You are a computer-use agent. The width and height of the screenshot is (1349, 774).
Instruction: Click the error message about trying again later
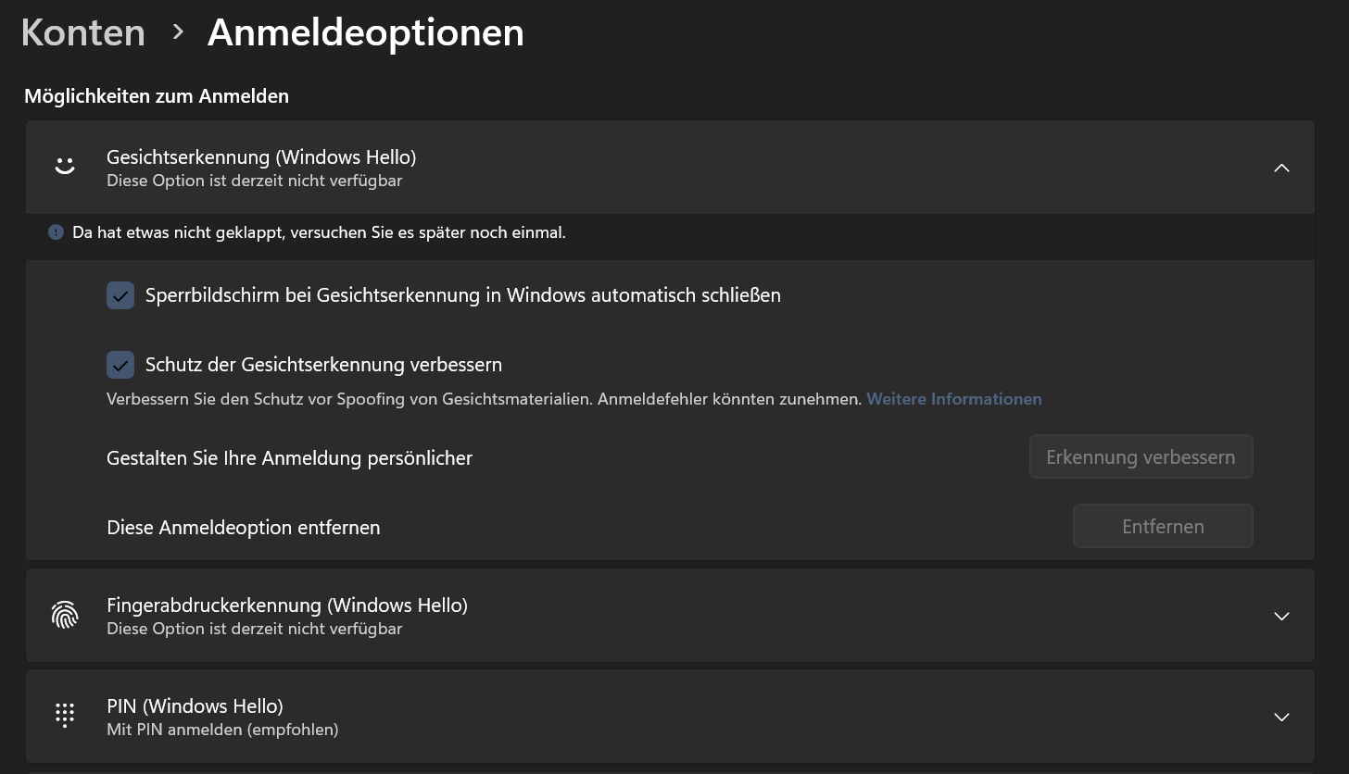pyautogui.click(x=319, y=232)
